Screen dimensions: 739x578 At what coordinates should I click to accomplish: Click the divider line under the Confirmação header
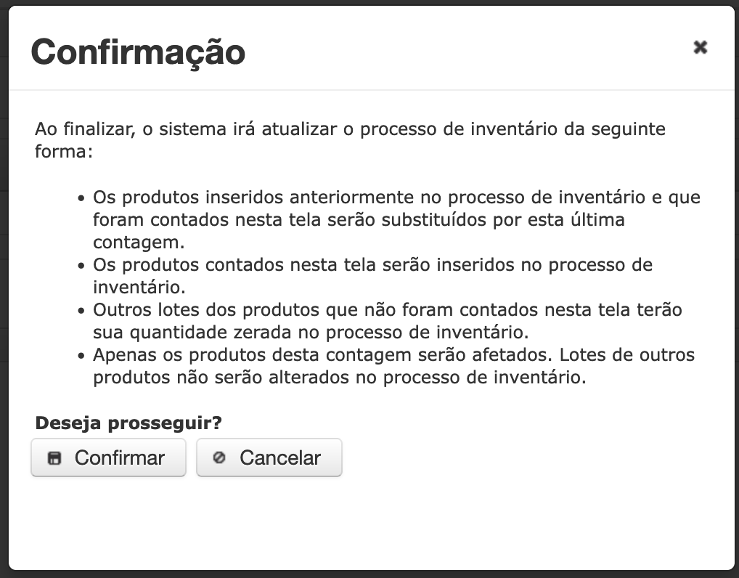(372, 89)
